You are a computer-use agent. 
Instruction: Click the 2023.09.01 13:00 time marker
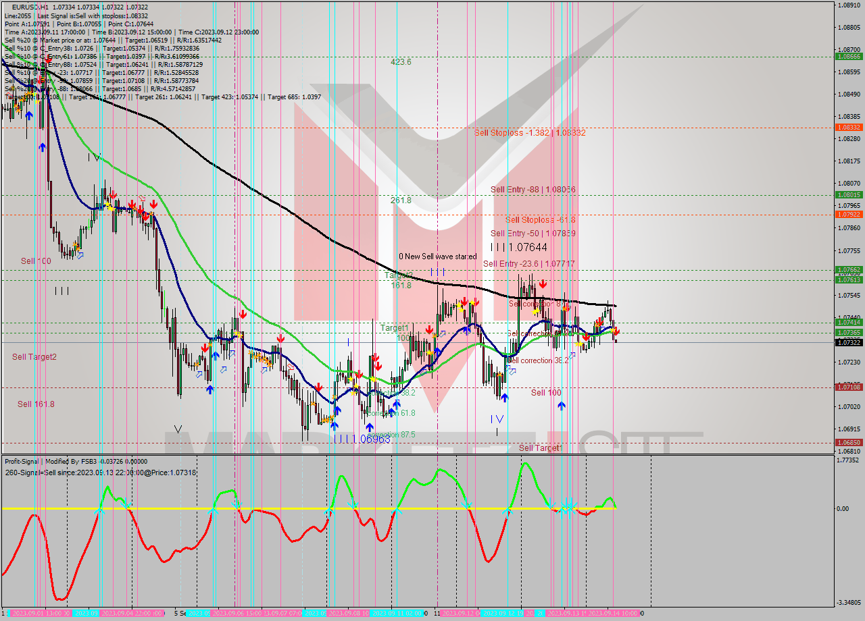pyautogui.click(x=41, y=614)
